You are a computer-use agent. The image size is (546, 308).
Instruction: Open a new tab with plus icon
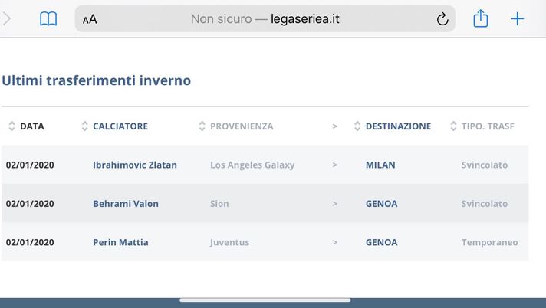518,19
